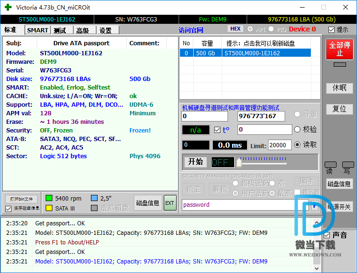
Task: Open the 设置 tab
Action: [x=108, y=30]
